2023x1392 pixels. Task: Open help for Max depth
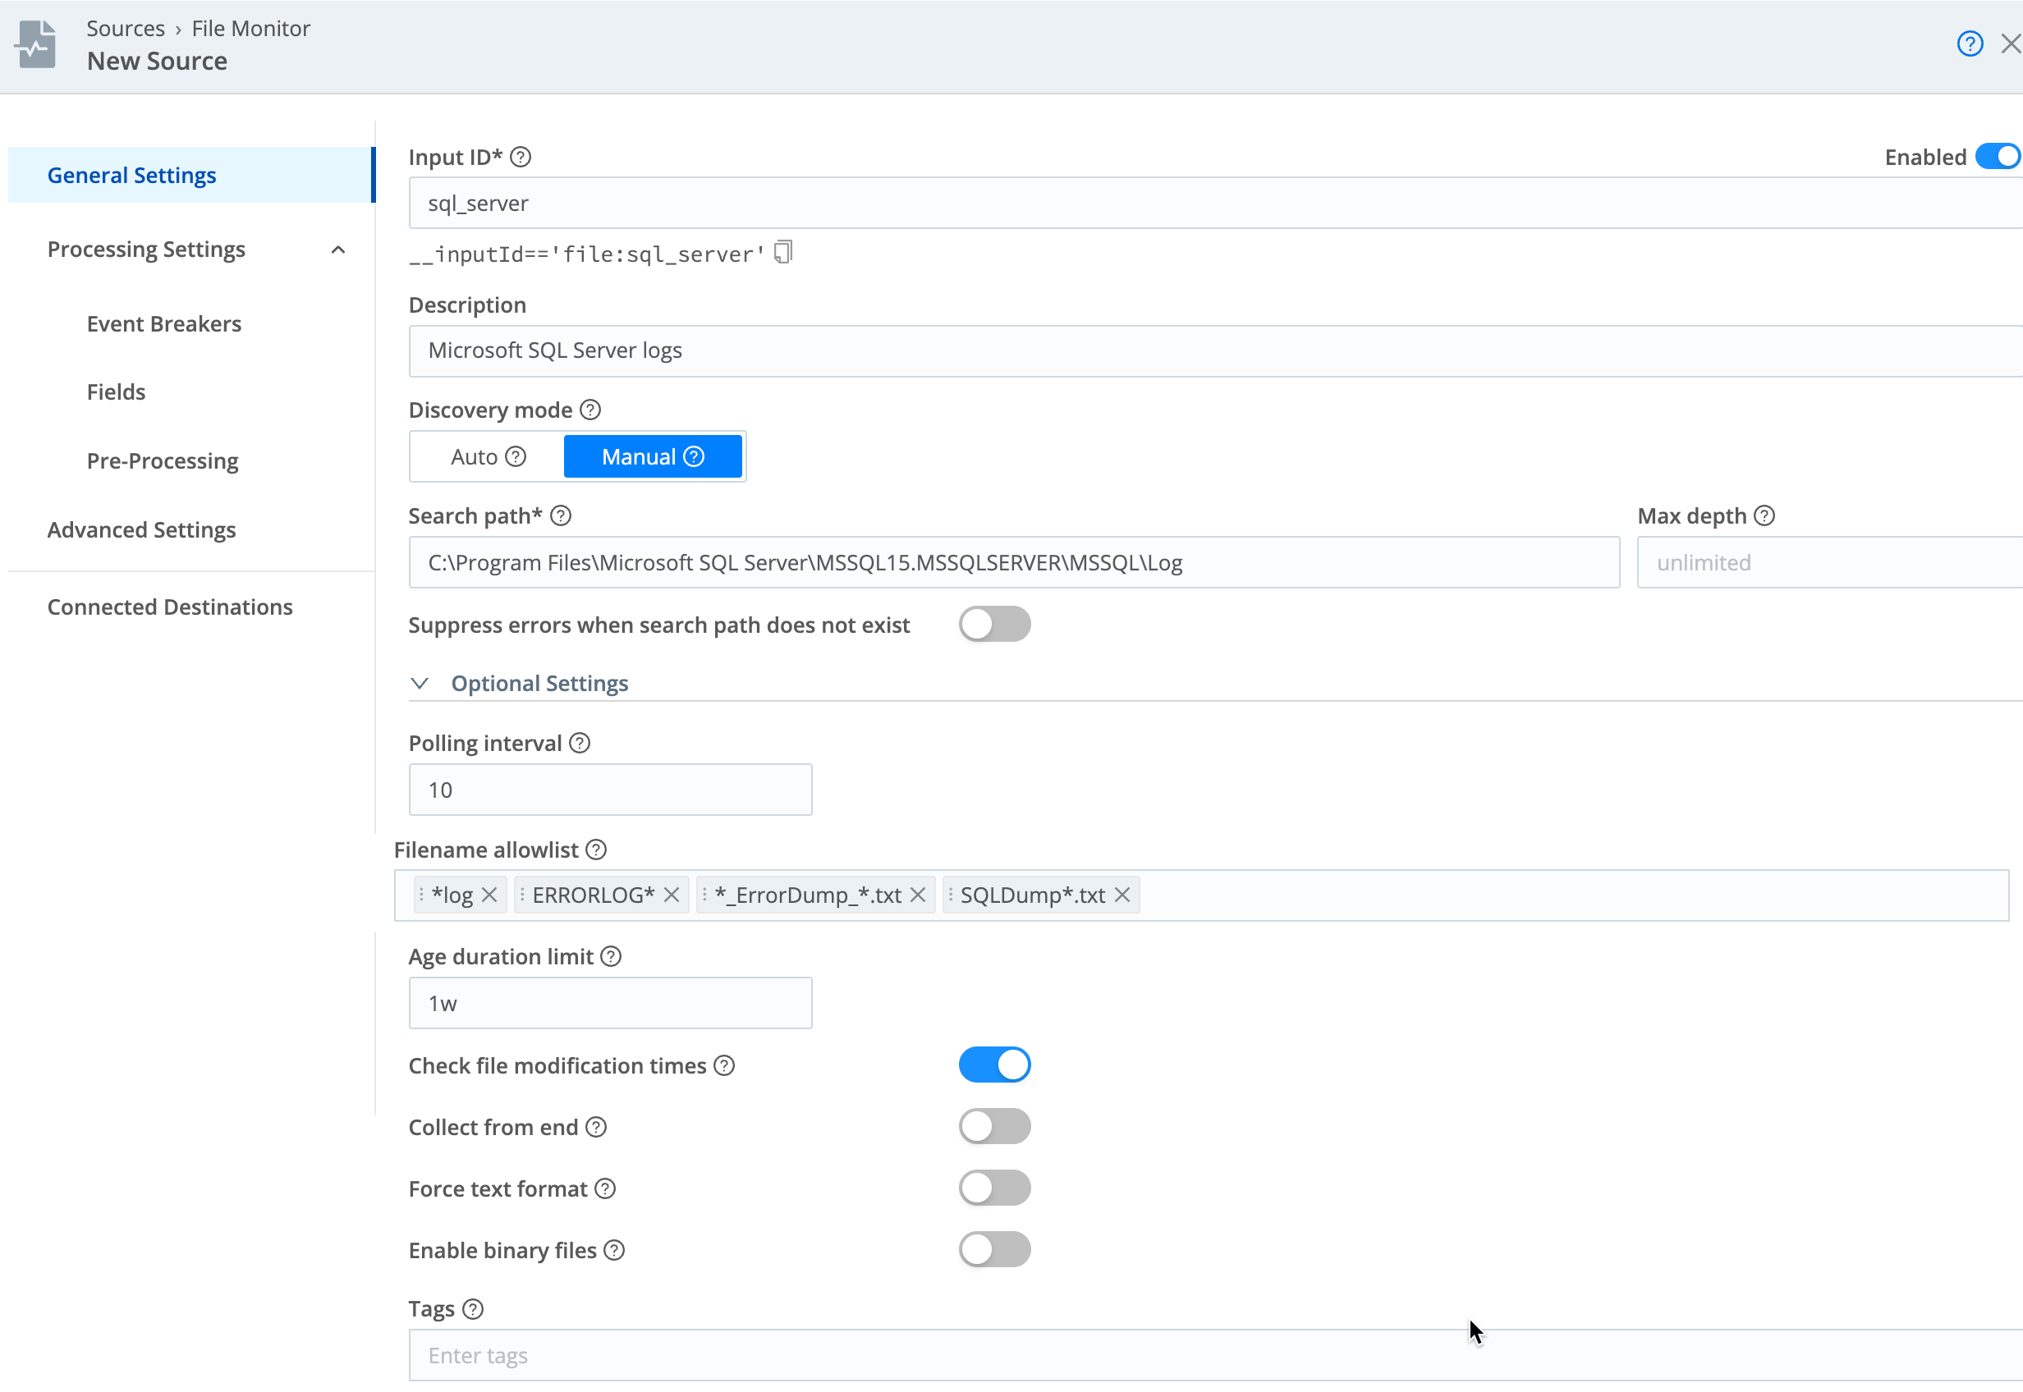(1766, 515)
